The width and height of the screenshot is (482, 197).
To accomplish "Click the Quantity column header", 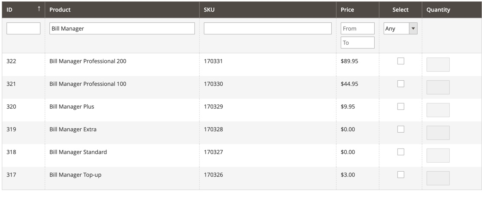I will click(x=438, y=9).
